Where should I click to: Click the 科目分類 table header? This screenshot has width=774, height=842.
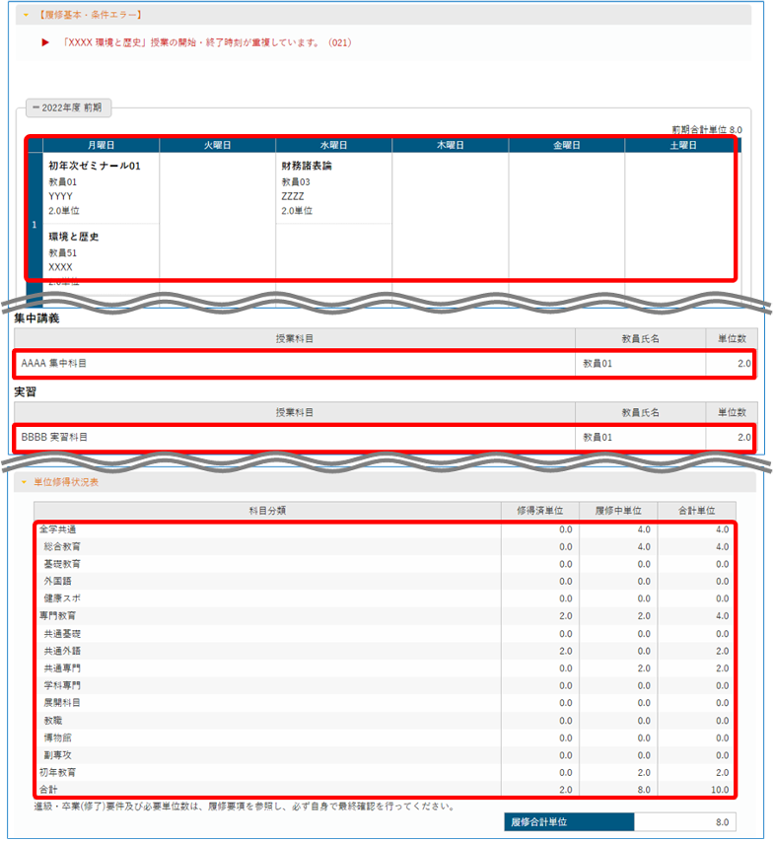point(267,510)
